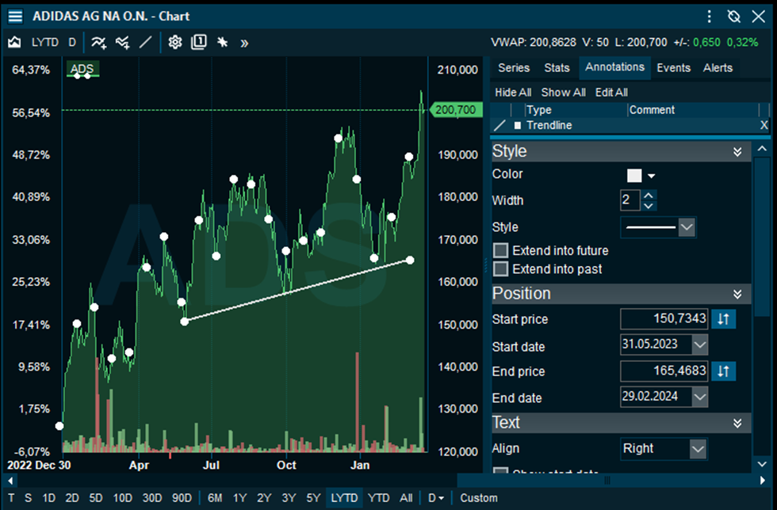777x510 pixels.
Task: Toggle the Trendline visibility square
Action: coord(518,125)
